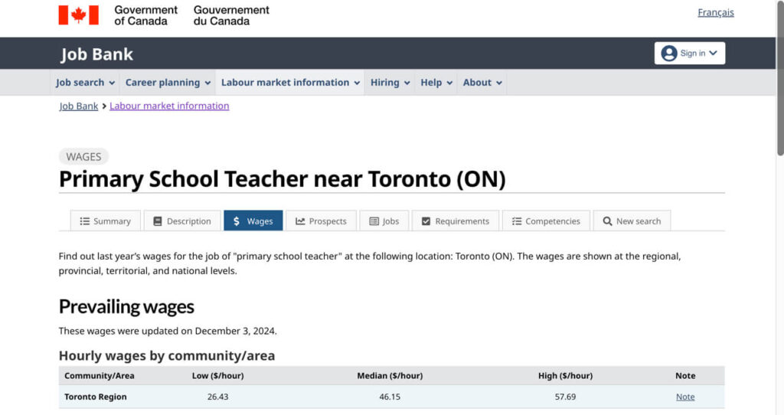Start a New search
Screen dimensions: 784x415
coord(632,221)
